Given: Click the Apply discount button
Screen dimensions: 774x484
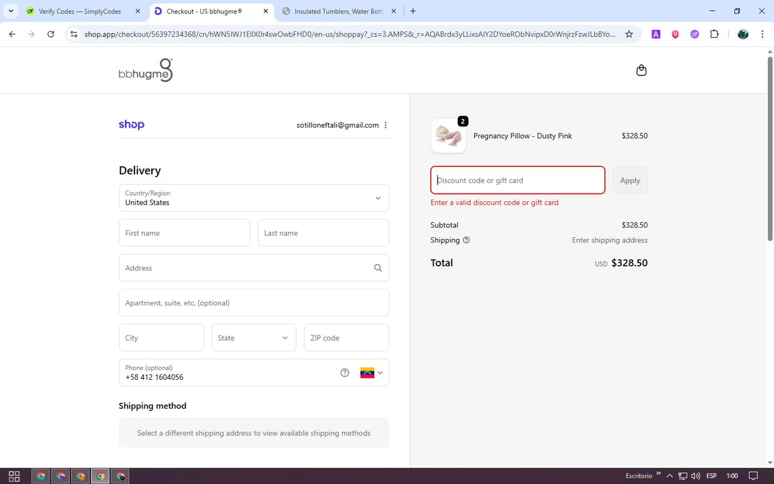Looking at the screenshot, I should tap(630, 180).
